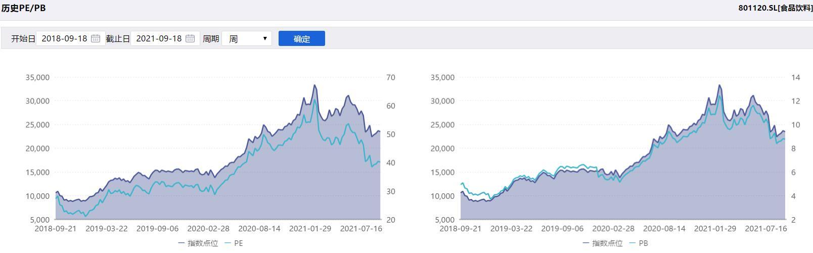Hide the PB series via its legend
This screenshot has width=813, height=253.
pyautogui.click(x=639, y=243)
